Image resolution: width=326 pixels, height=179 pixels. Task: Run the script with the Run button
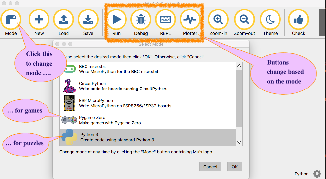tap(116, 20)
